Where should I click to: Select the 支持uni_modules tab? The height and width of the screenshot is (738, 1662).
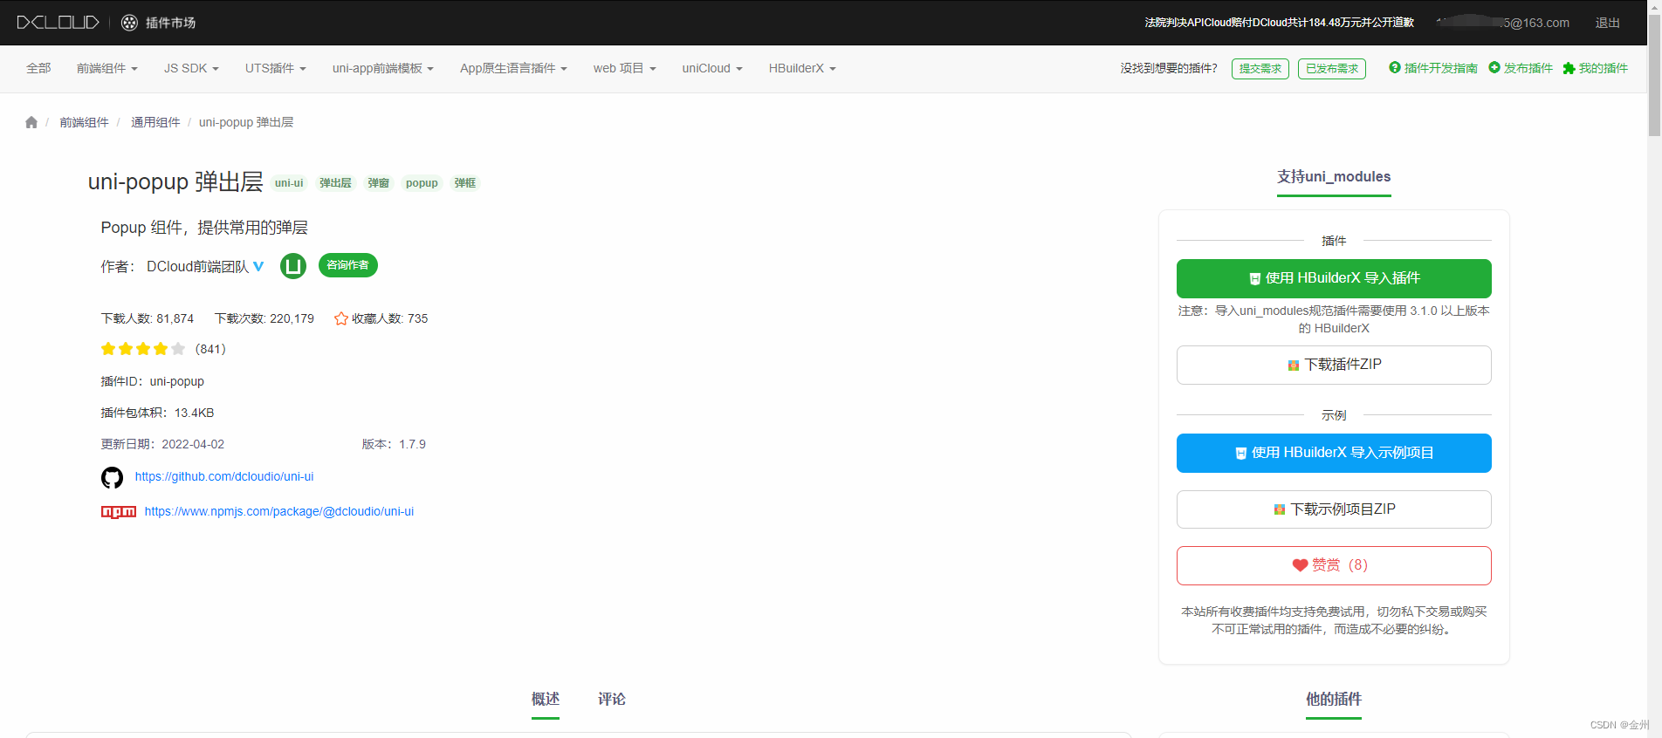tap(1334, 177)
